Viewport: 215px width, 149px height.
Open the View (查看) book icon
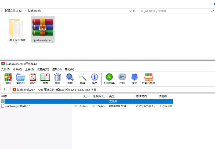point(45,79)
